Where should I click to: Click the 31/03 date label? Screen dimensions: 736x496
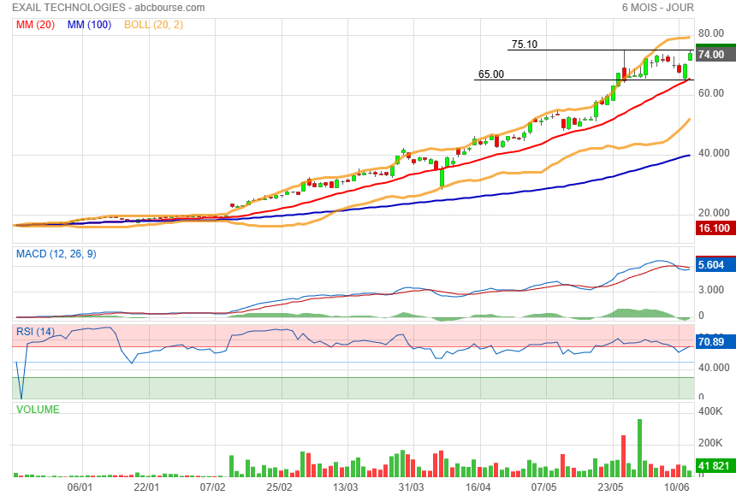point(411,487)
